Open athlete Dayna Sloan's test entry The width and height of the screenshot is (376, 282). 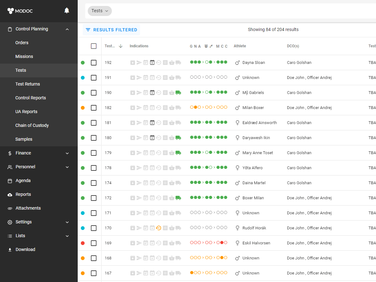click(x=253, y=63)
